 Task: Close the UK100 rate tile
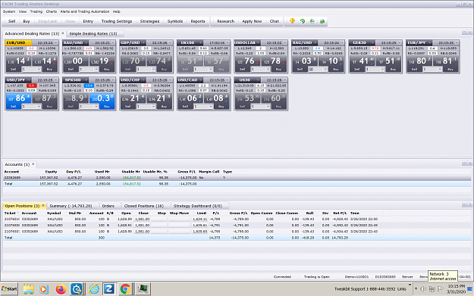tap(228, 42)
